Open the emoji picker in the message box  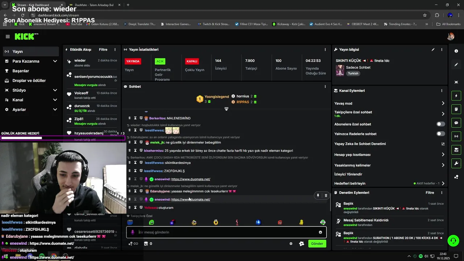click(320, 232)
